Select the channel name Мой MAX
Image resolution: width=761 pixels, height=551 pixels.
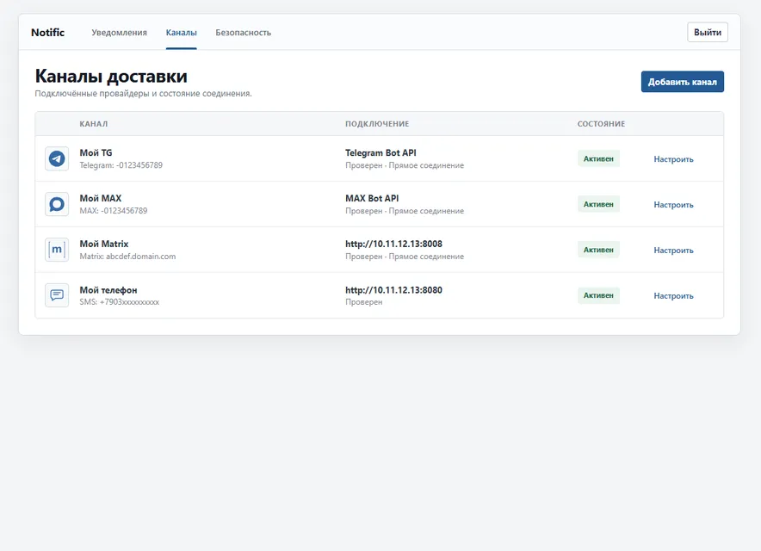click(101, 199)
